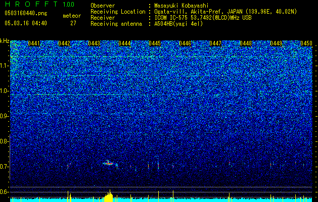Click the 'Observer' field label
Screen dimensions: 318x202
pos(103,6)
